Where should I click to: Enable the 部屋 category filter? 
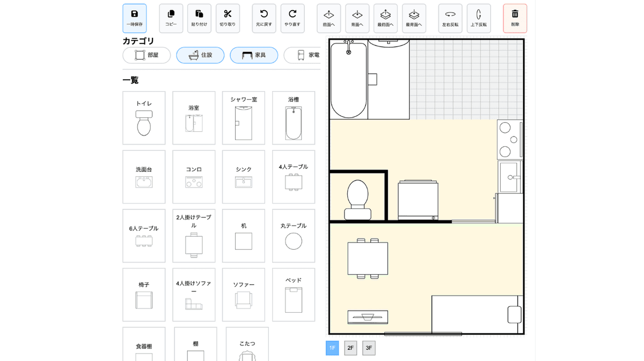[146, 55]
